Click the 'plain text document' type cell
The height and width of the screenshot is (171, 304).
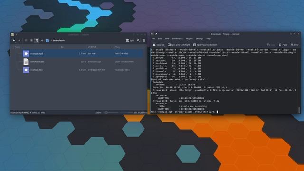124,62
